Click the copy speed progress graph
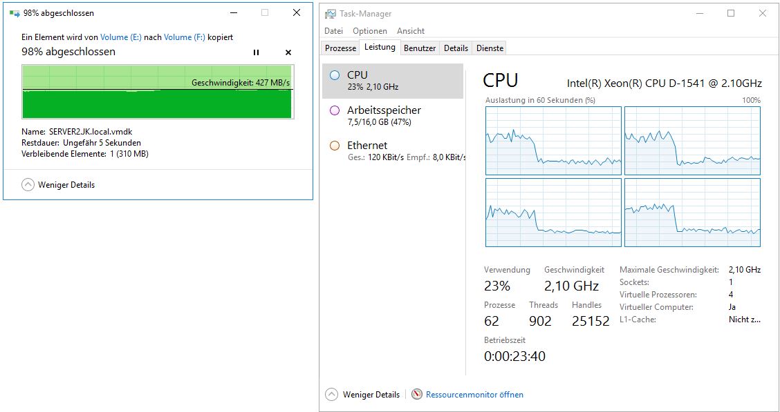The image size is (780, 412). 157,92
